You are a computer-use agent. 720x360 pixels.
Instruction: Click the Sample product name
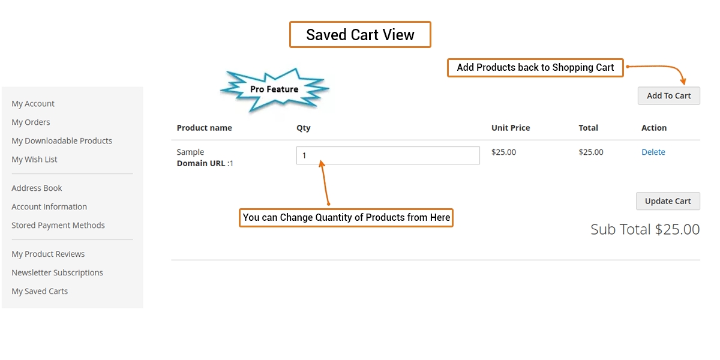pos(190,152)
